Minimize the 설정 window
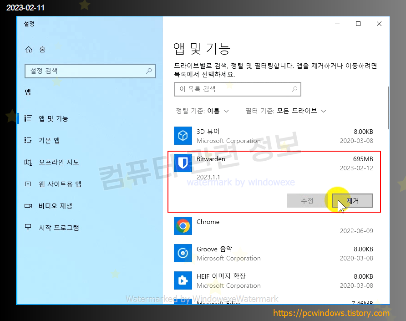The image size is (406, 321). [337, 24]
